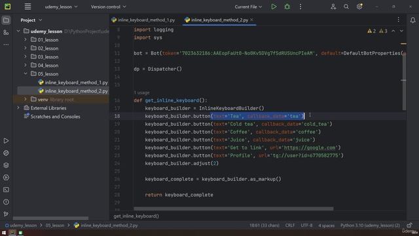Open Code With Me user icon

(x=333, y=7)
